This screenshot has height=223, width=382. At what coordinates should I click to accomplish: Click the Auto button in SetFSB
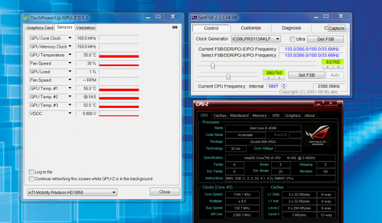[x=335, y=75]
